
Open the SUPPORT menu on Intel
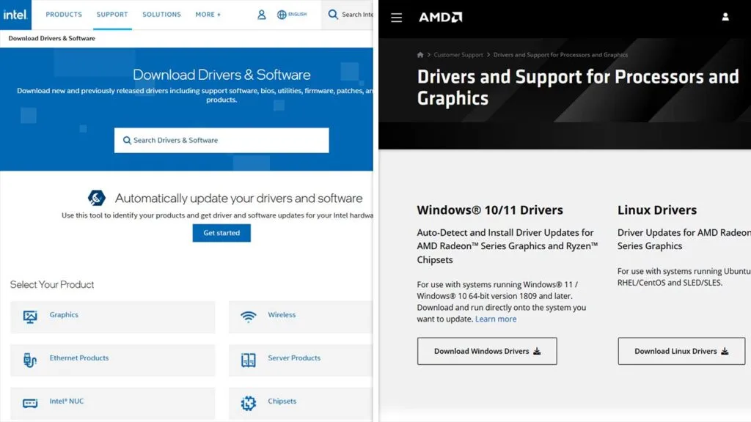pos(112,15)
